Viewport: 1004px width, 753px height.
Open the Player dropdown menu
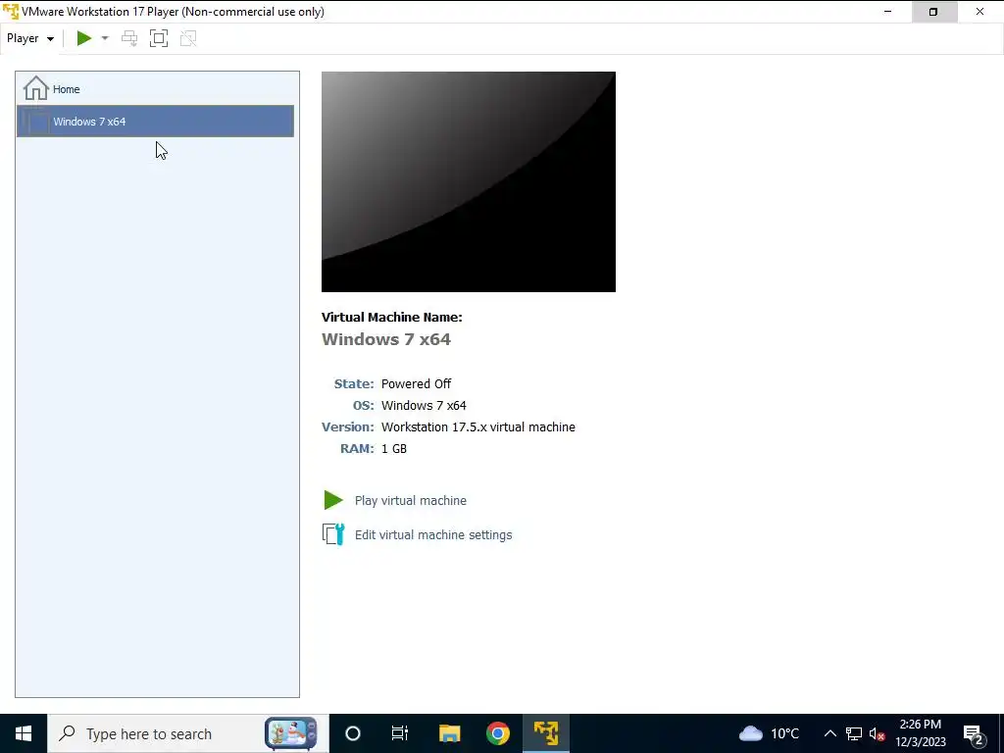[30, 38]
